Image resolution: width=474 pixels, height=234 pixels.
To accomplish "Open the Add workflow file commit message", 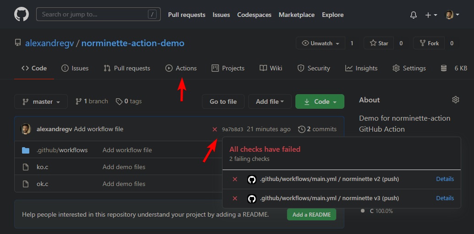I will (98, 129).
